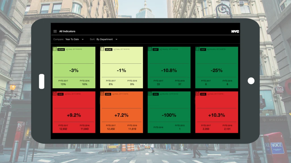Screen dimensions: 291x163
Task: Click the DHS tag on the +7.2% tile
Action: click(x=108, y=94)
